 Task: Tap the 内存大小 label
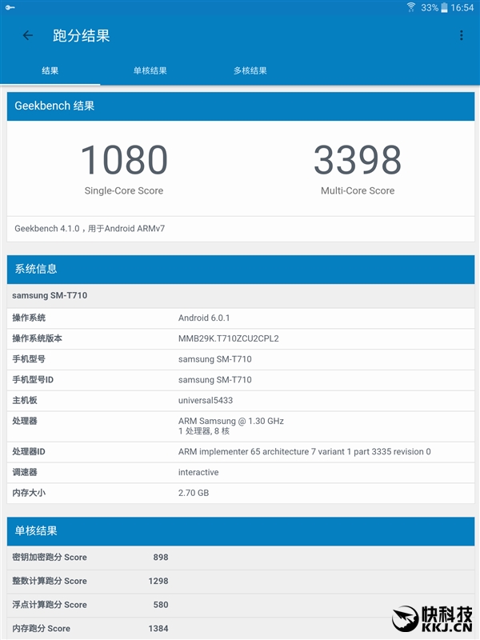[x=29, y=493]
